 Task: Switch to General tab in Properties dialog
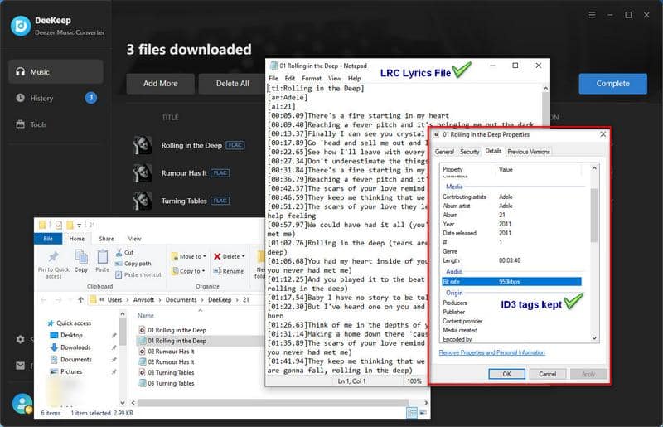click(444, 152)
